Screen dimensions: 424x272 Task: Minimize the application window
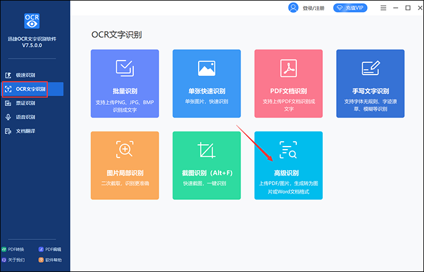tap(396, 8)
